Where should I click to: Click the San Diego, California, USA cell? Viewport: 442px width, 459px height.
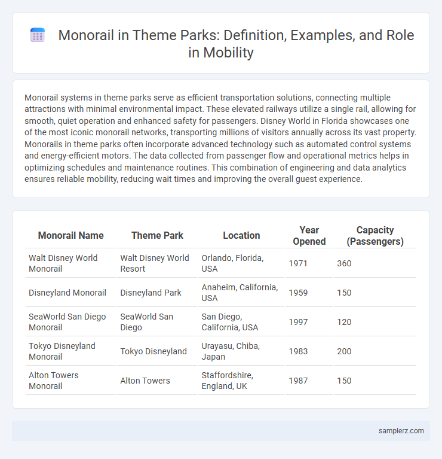pos(241,322)
